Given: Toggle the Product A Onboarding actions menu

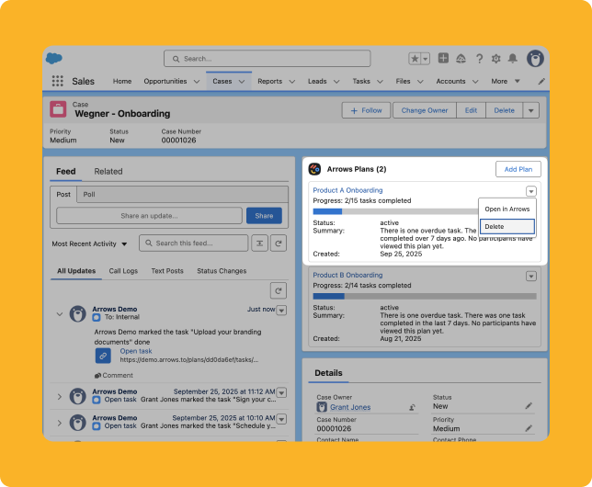Looking at the screenshot, I should coord(530,191).
